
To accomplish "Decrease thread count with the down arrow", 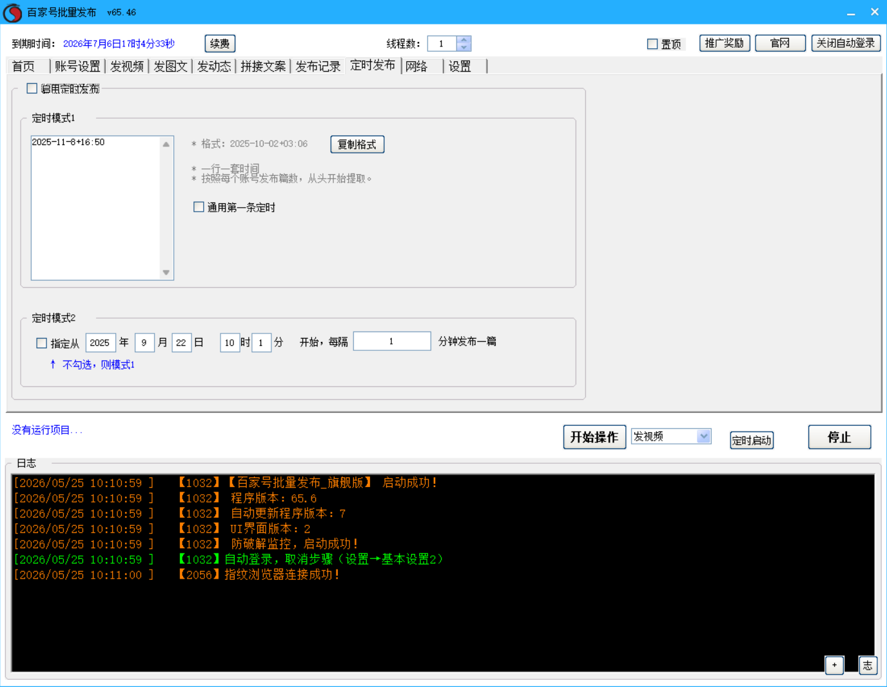I will pos(463,47).
